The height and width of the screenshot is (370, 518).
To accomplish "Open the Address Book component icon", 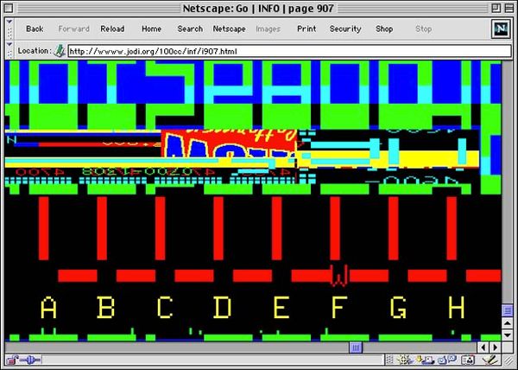I will (468, 360).
